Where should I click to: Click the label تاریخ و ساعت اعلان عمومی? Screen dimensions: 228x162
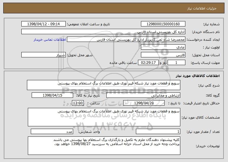pos(89,24)
